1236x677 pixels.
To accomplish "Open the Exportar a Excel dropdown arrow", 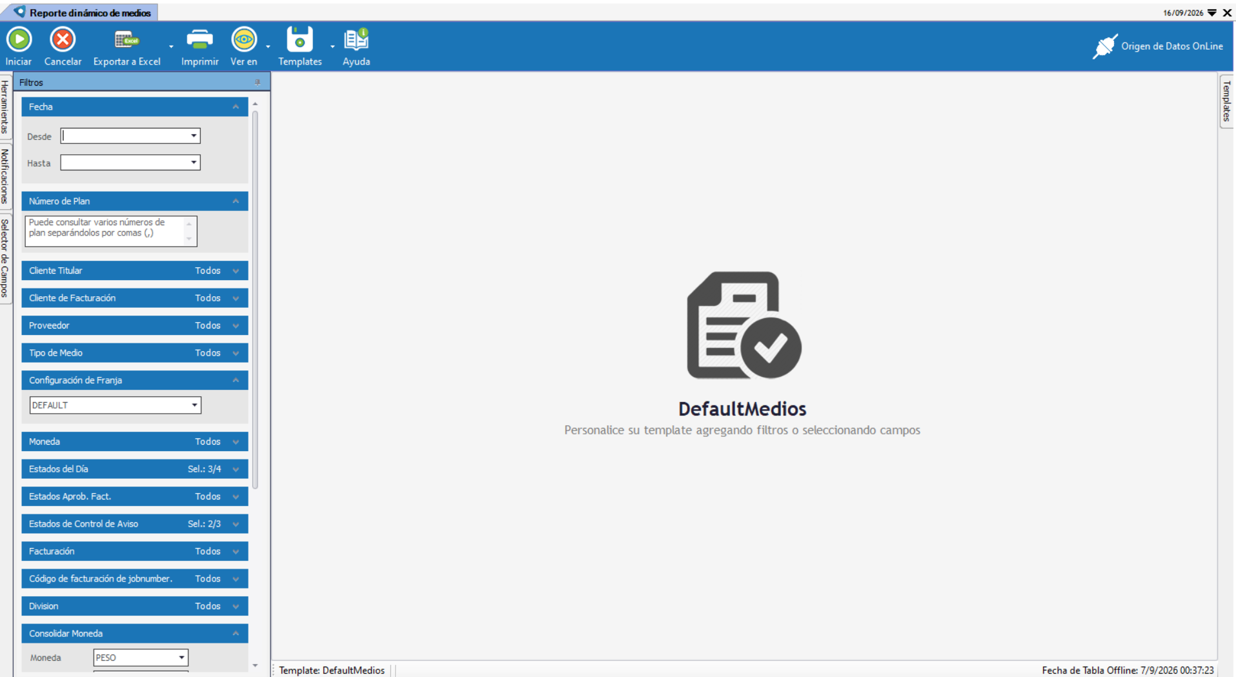I will (171, 46).
